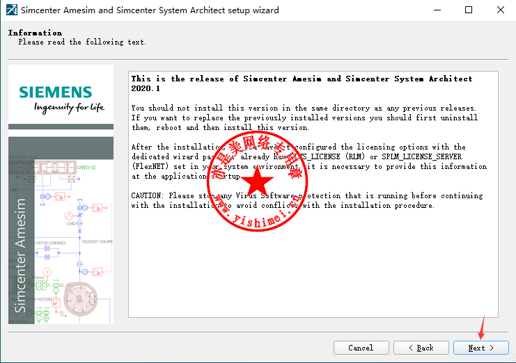Viewport: 516px width, 363px height.
Task: Click the 'You should not install this version' paragraph
Action: point(304,118)
